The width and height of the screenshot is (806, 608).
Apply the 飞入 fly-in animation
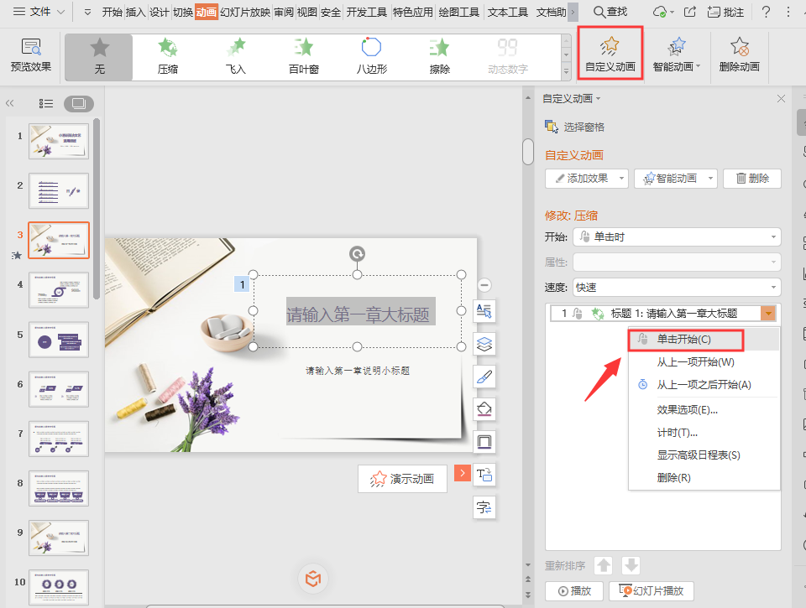pos(235,57)
